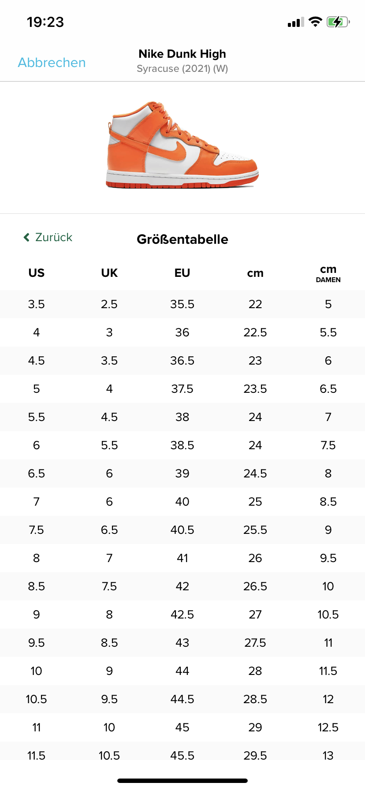This screenshot has width=365, height=790.
Task: Select US size 11.5 at table bottom
Action: pyautogui.click(x=36, y=755)
